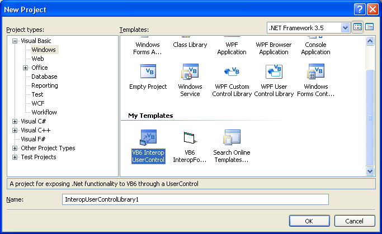This screenshot has height=234, width=382.
Task: Choose the WPF Application template label
Action: (x=232, y=48)
